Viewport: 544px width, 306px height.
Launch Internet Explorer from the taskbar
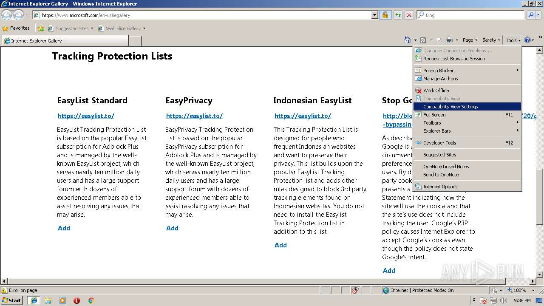coord(34,300)
